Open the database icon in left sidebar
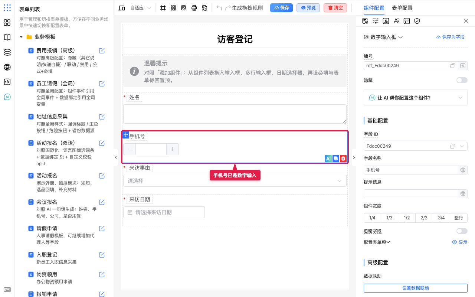 click(x=7, y=52)
